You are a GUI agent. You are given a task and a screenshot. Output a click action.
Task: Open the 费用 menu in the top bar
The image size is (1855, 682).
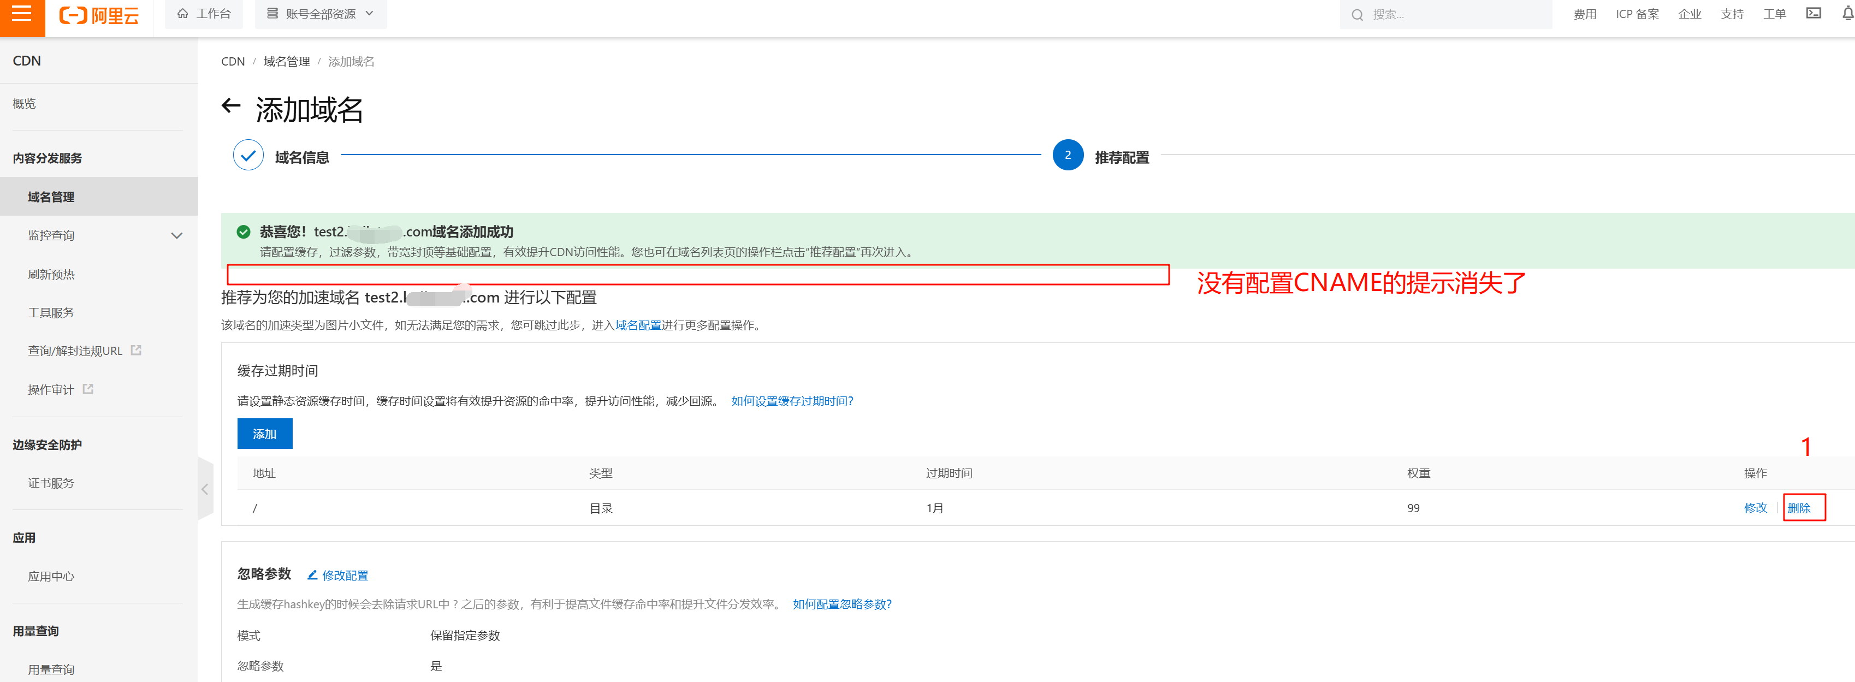pyautogui.click(x=1585, y=13)
